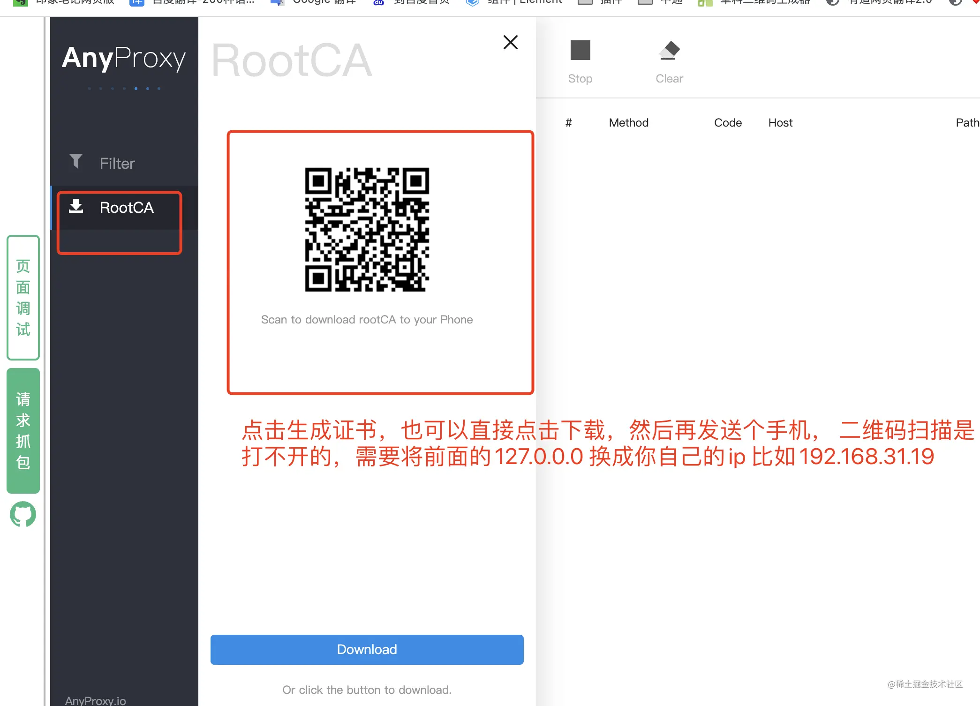
Task: Click the RootCA QR code image
Action: tap(367, 230)
